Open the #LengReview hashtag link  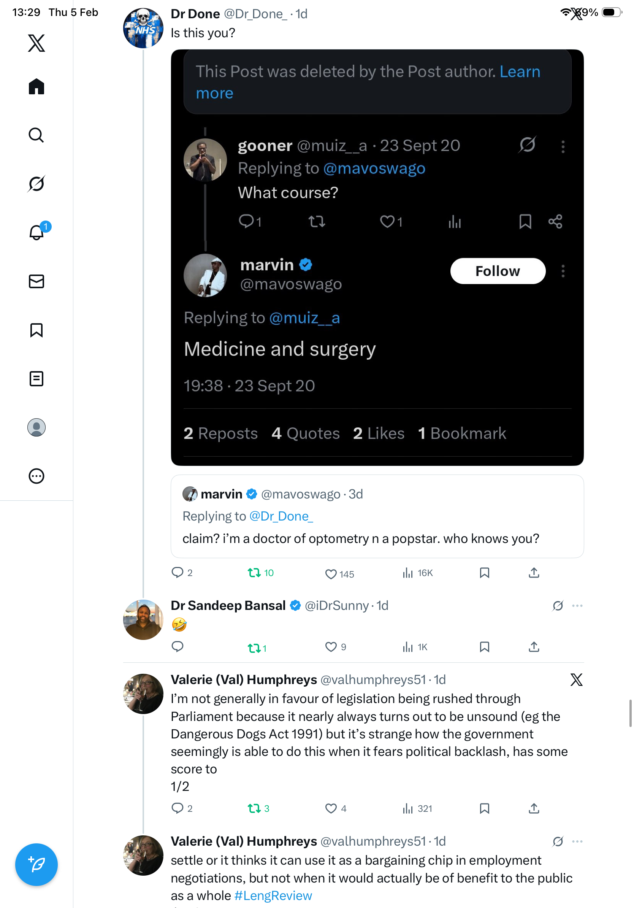pyautogui.click(x=273, y=896)
